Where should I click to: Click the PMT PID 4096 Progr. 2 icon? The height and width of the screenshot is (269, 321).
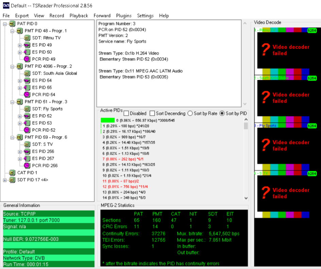(x=19, y=66)
